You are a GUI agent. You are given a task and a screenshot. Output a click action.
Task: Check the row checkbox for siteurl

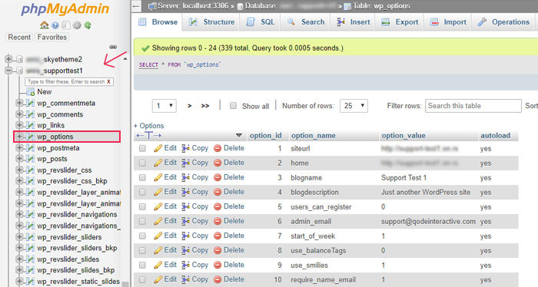click(142, 148)
